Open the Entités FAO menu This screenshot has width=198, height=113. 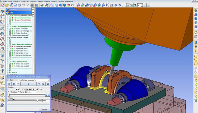[x=25, y=1]
